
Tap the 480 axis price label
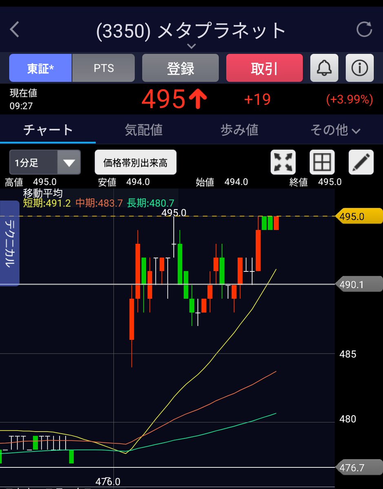pos(348,419)
